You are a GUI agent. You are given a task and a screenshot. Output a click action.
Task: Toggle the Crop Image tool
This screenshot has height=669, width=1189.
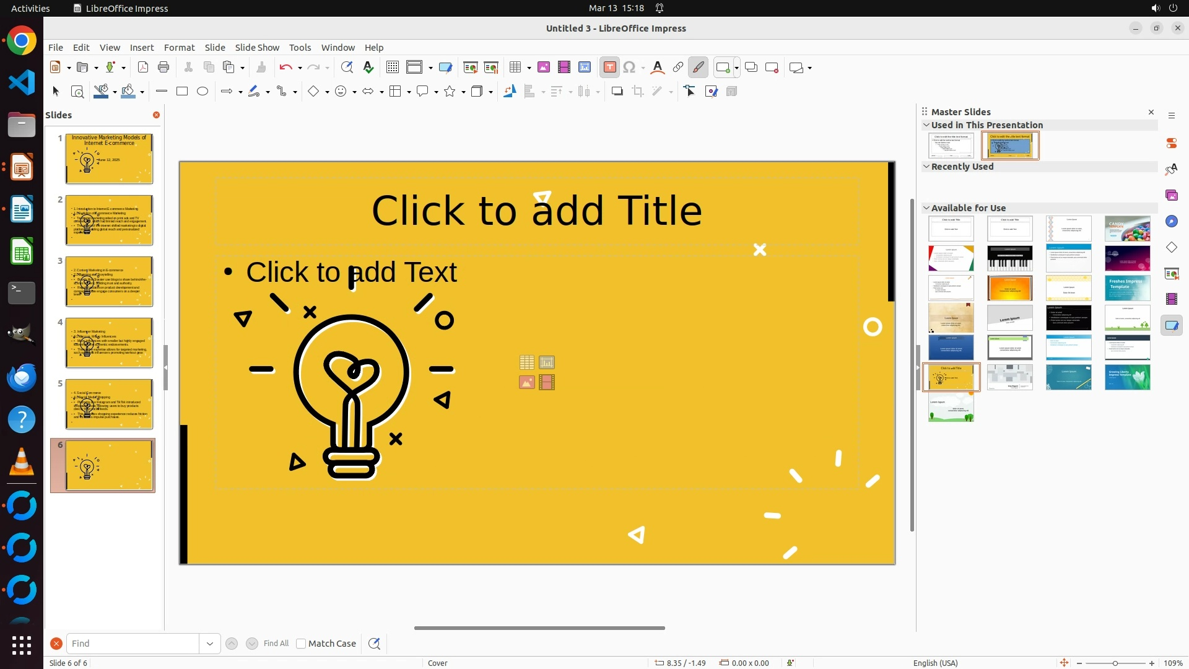click(x=638, y=92)
